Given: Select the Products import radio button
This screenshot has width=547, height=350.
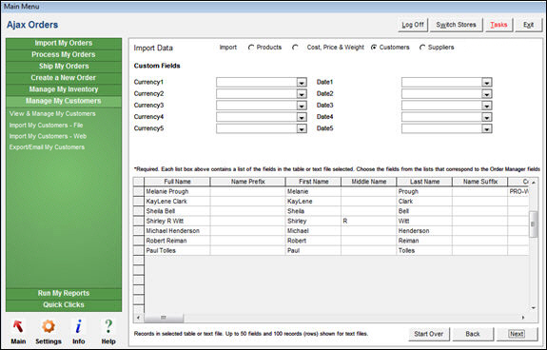Looking at the screenshot, I should [251, 48].
